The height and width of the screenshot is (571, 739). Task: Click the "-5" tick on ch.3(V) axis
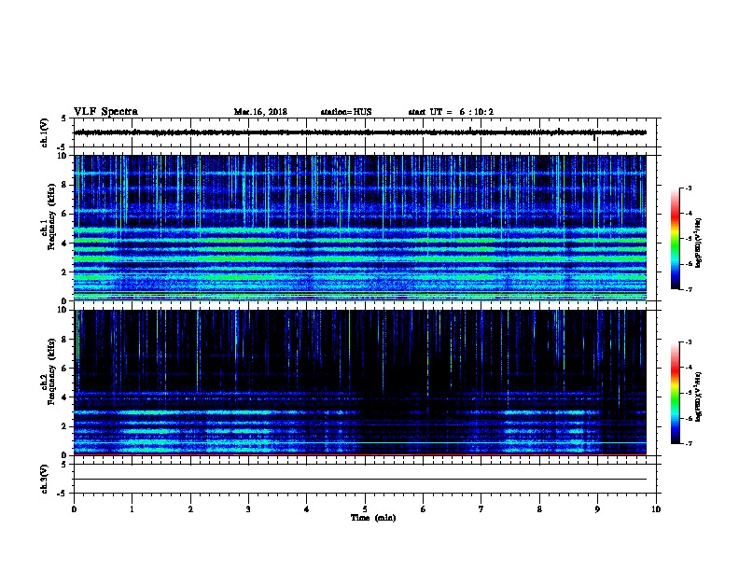[x=63, y=494]
